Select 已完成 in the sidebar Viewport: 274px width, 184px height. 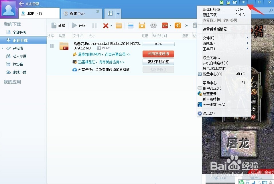[x=23, y=48]
